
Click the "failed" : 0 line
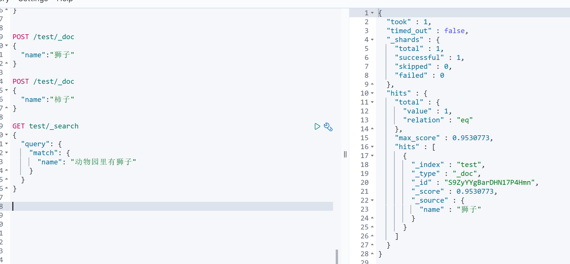[419, 75]
